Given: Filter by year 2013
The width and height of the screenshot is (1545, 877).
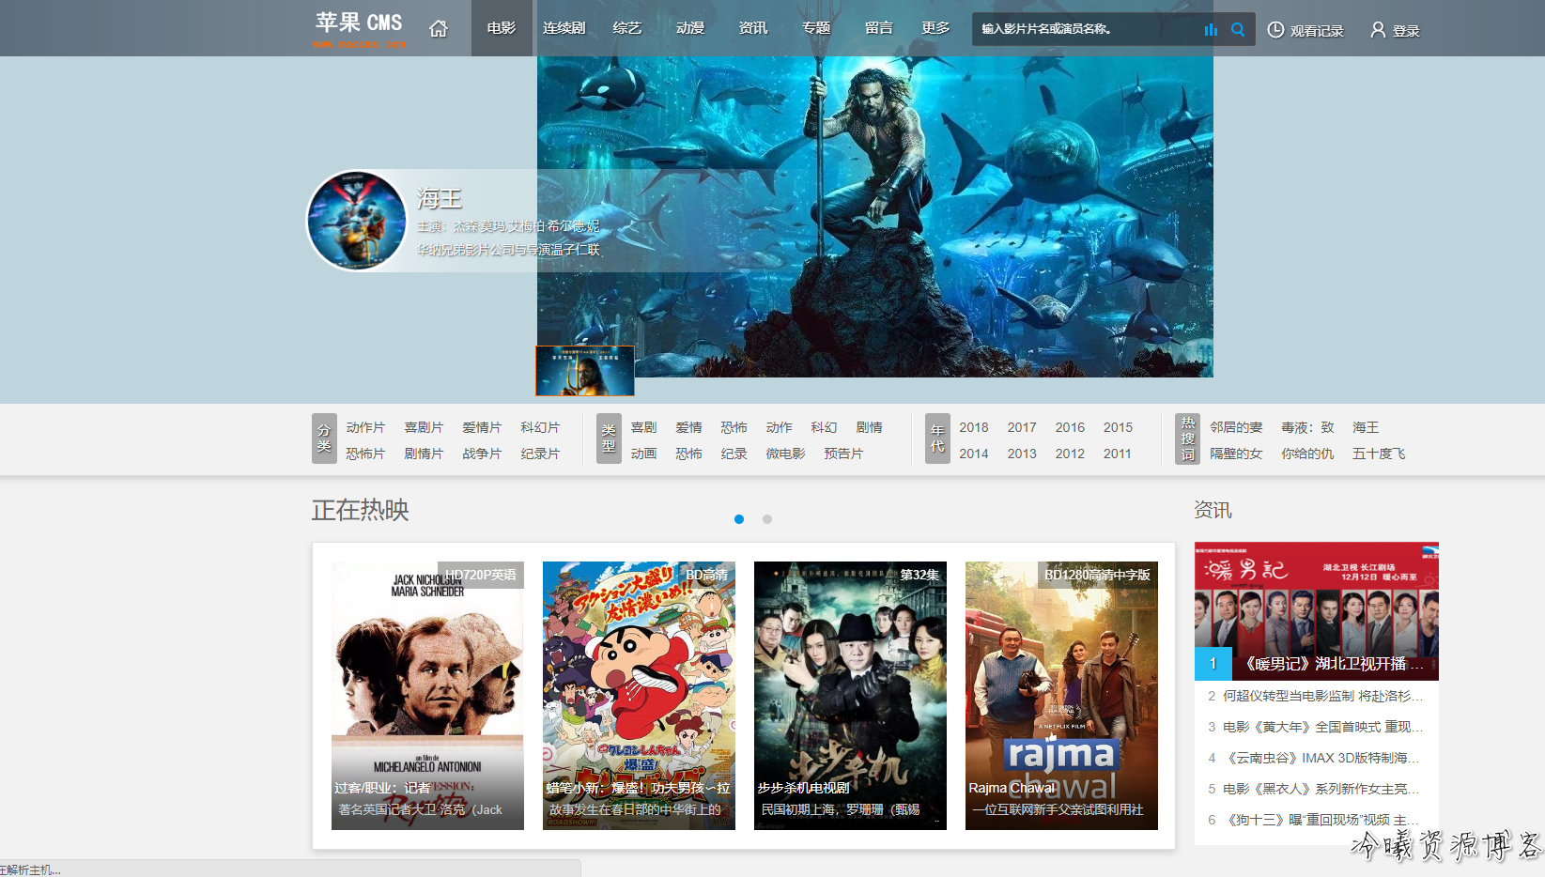Looking at the screenshot, I should point(1022,454).
